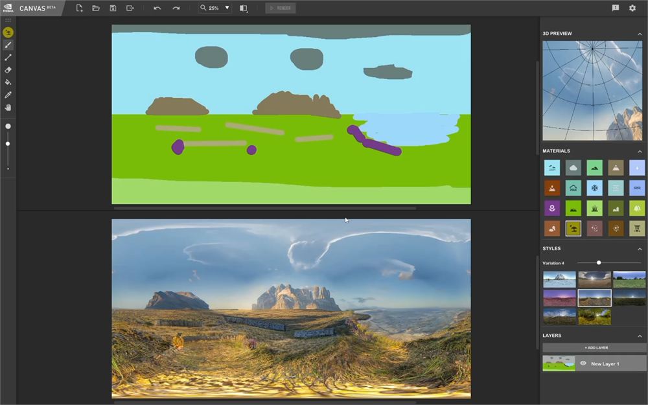The image size is (648, 405).
Task: Select the Brush tool
Action: click(8, 45)
